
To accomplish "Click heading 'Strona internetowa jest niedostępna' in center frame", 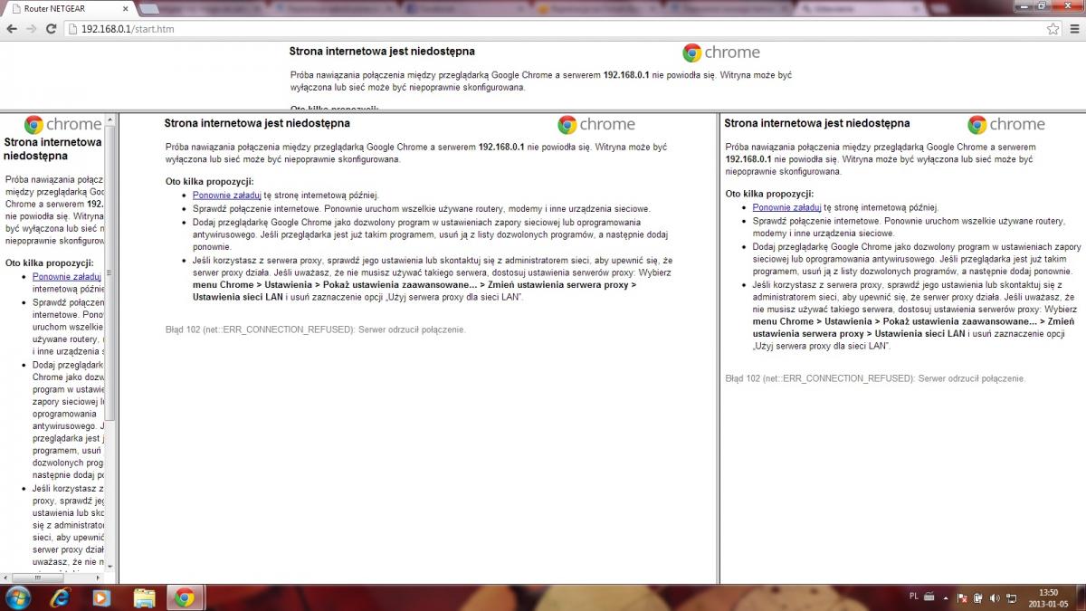I will coord(257,123).
